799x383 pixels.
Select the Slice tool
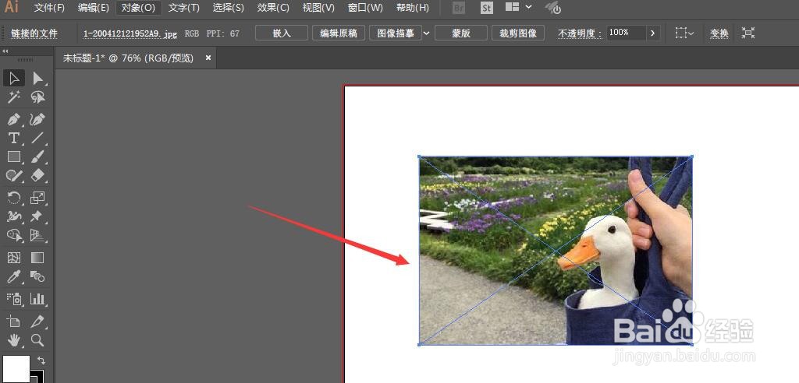pos(37,322)
